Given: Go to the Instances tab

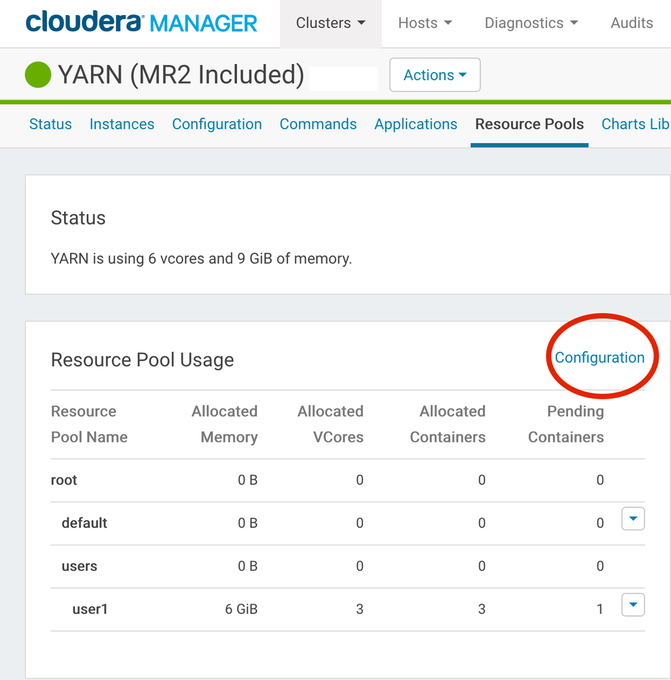Looking at the screenshot, I should coord(122,124).
